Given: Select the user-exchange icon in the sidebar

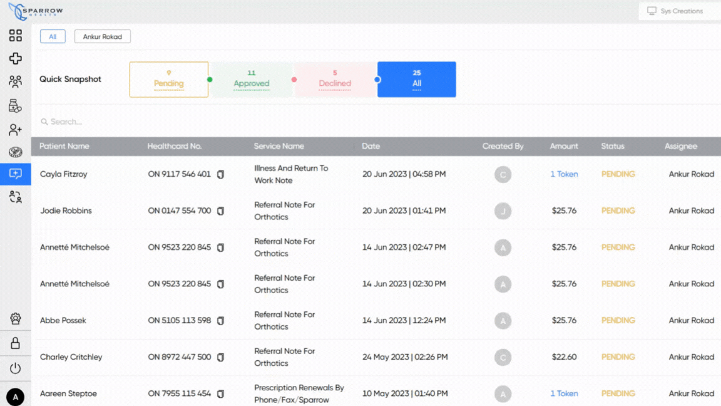Looking at the screenshot, I should (x=15, y=197).
